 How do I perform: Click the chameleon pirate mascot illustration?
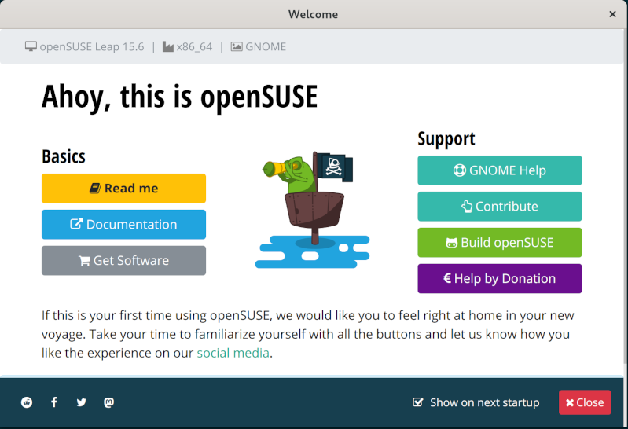click(x=312, y=209)
